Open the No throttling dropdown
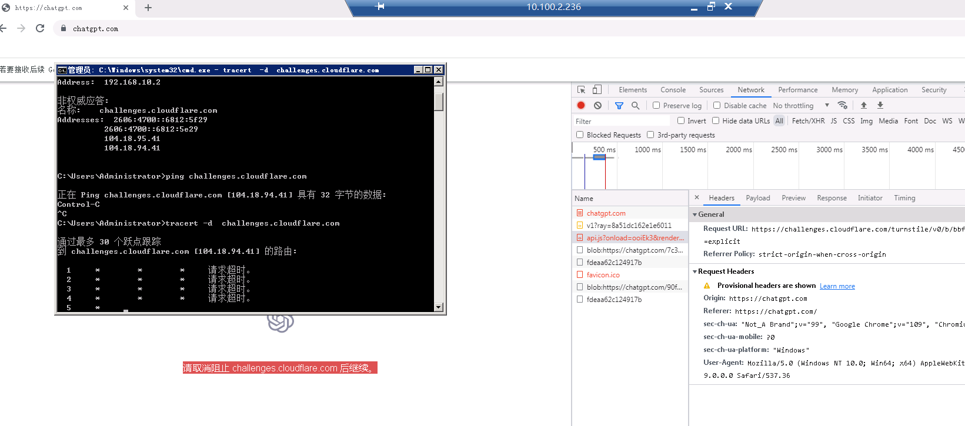 pyautogui.click(x=800, y=106)
